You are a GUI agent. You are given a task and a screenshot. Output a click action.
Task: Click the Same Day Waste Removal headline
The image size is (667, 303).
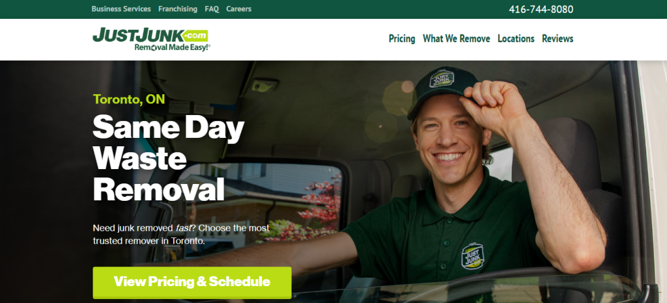click(169, 158)
